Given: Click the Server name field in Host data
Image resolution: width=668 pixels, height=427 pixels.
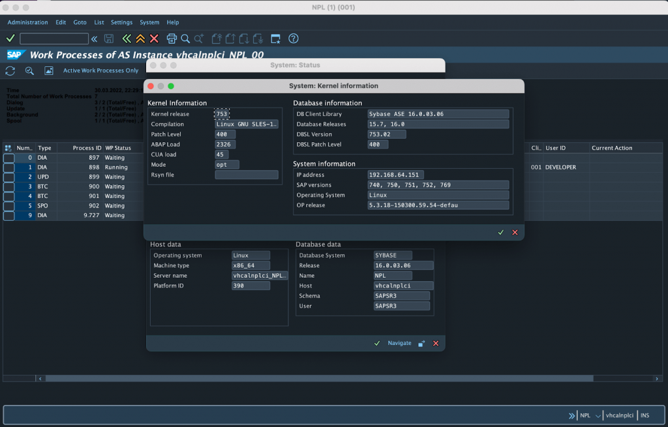Looking at the screenshot, I should [x=260, y=276].
